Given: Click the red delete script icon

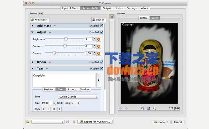Looking at the screenshot, I should (x=74, y=122).
